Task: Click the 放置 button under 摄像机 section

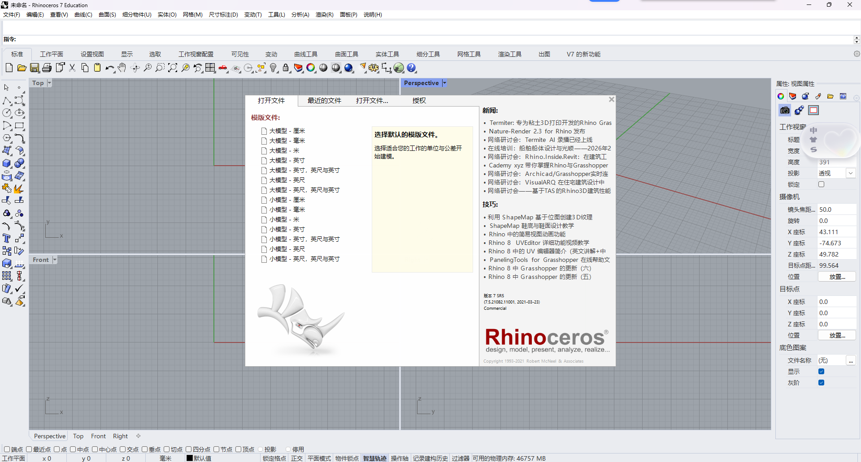Action: pos(837,276)
